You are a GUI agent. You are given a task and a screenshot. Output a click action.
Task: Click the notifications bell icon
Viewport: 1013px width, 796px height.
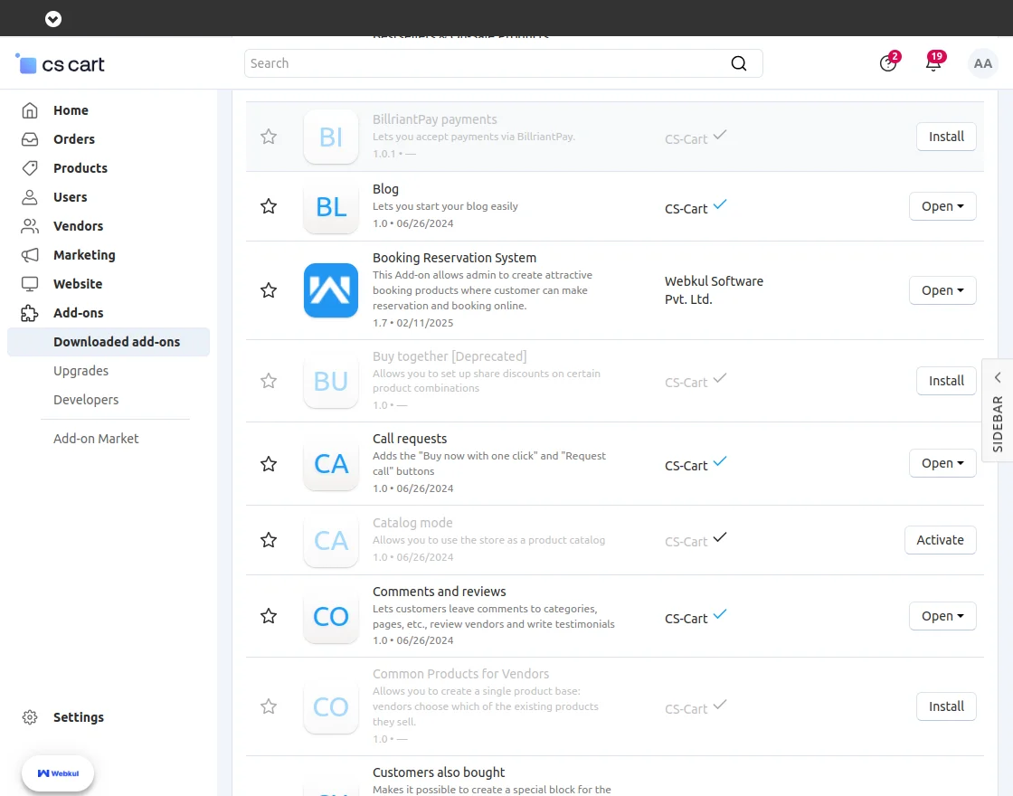point(933,63)
